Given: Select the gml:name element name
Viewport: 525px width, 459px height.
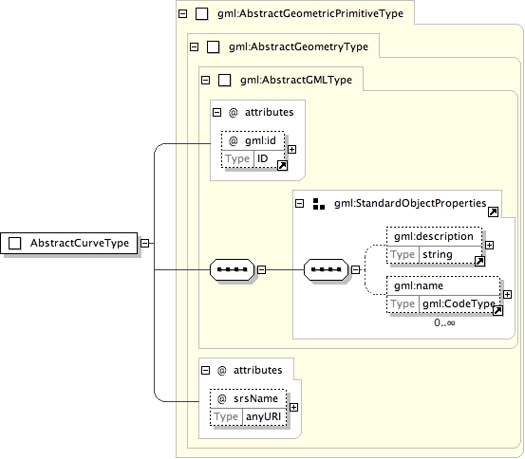Looking at the screenshot, I should (x=419, y=285).
